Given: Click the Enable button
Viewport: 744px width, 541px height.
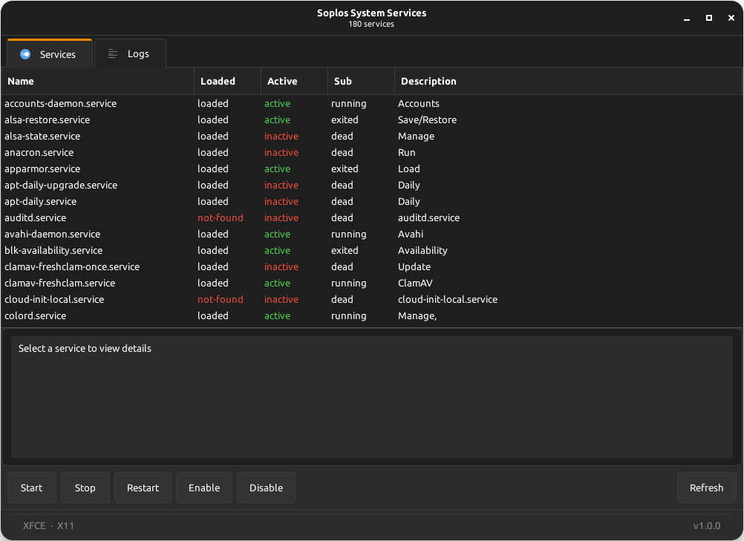Looking at the screenshot, I should tap(204, 488).
